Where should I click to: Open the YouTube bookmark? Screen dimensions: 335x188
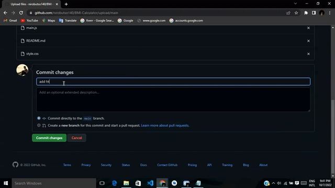tap(29, 21)
